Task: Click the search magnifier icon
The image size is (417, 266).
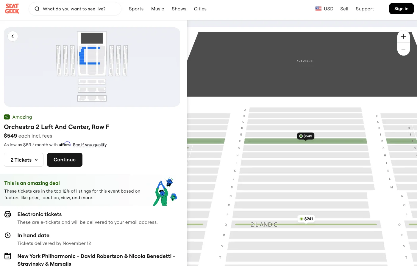Action: click(x=37, y=9)
